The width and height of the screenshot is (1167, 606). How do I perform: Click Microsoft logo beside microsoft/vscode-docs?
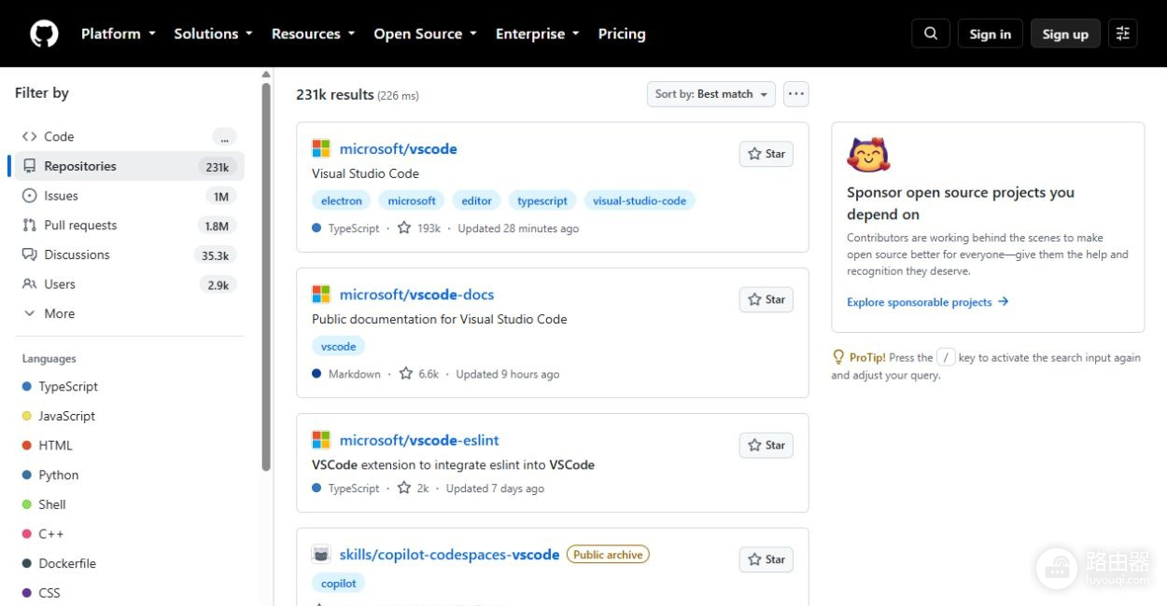321,294
